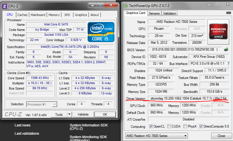The width and height of the screenshot is (233, 141).
Task: Click the OK button in CPU-Z
Action: (105, 114)
